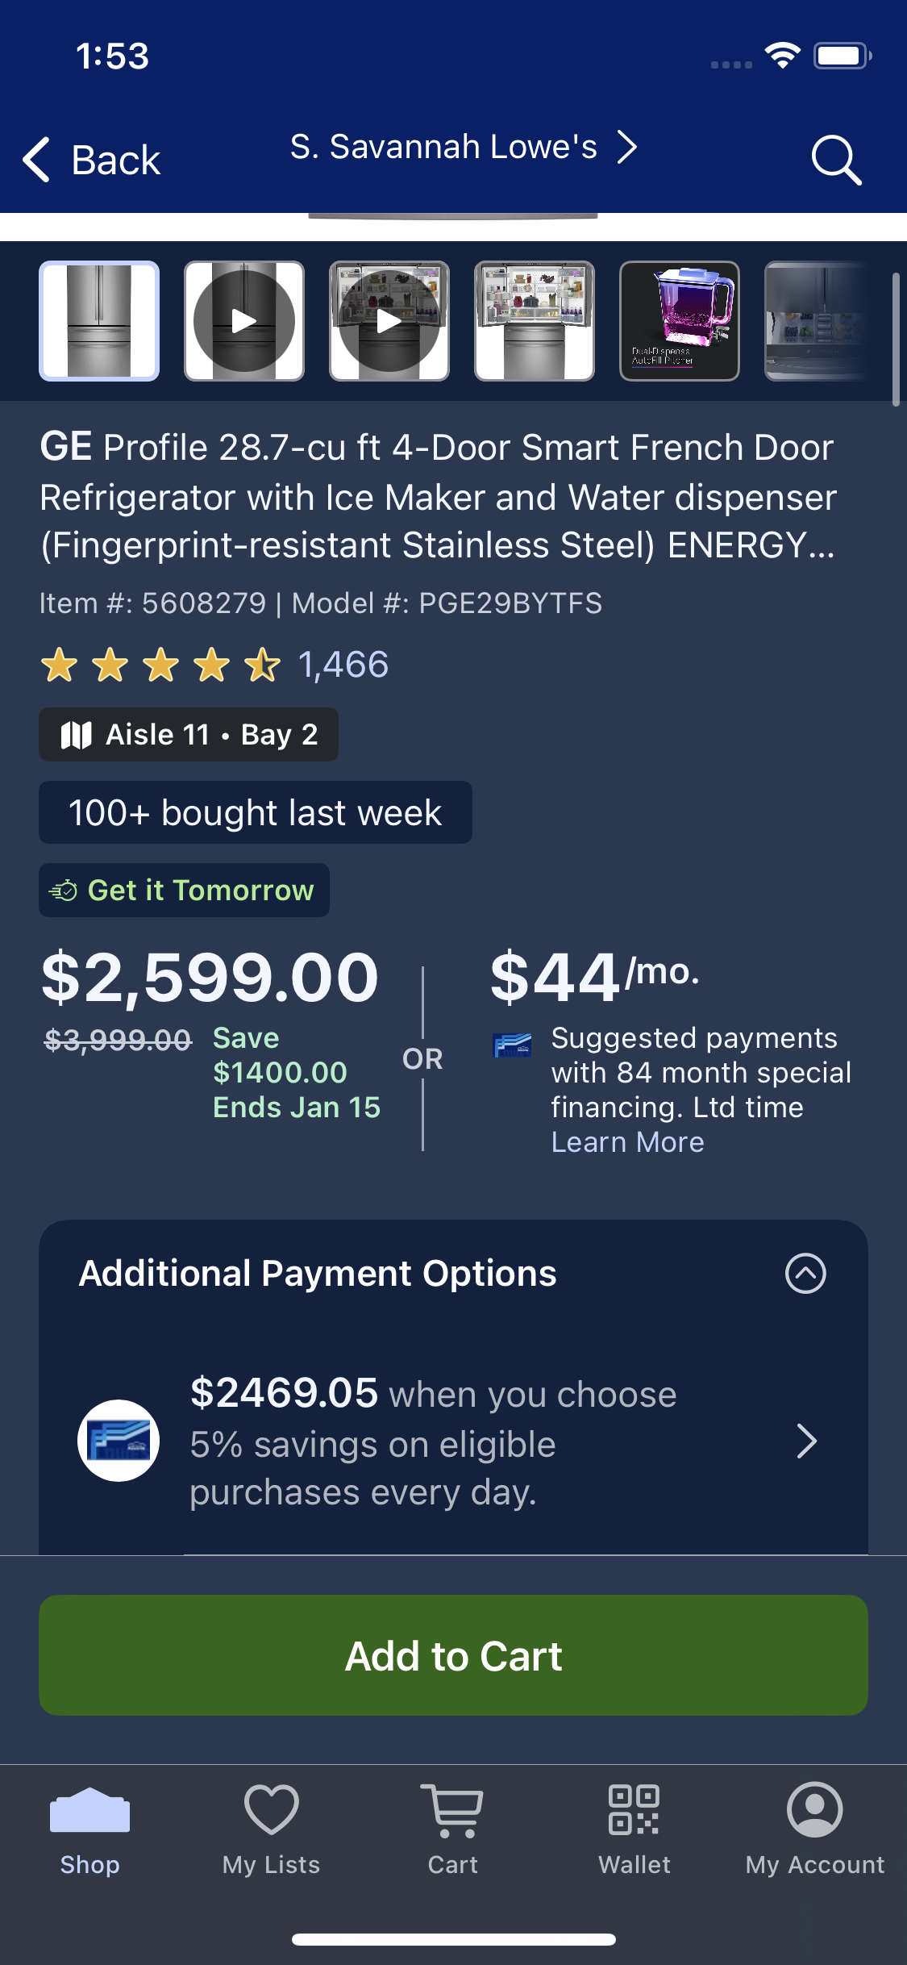The width and height of the screenshot is (907, 1965).
Task: Open Learn More financing link
Action: pos(627,1142)
